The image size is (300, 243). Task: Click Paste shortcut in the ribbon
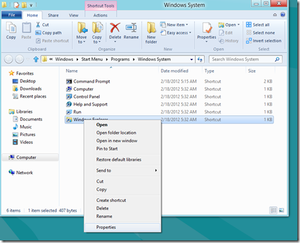(x=52, y=41)
